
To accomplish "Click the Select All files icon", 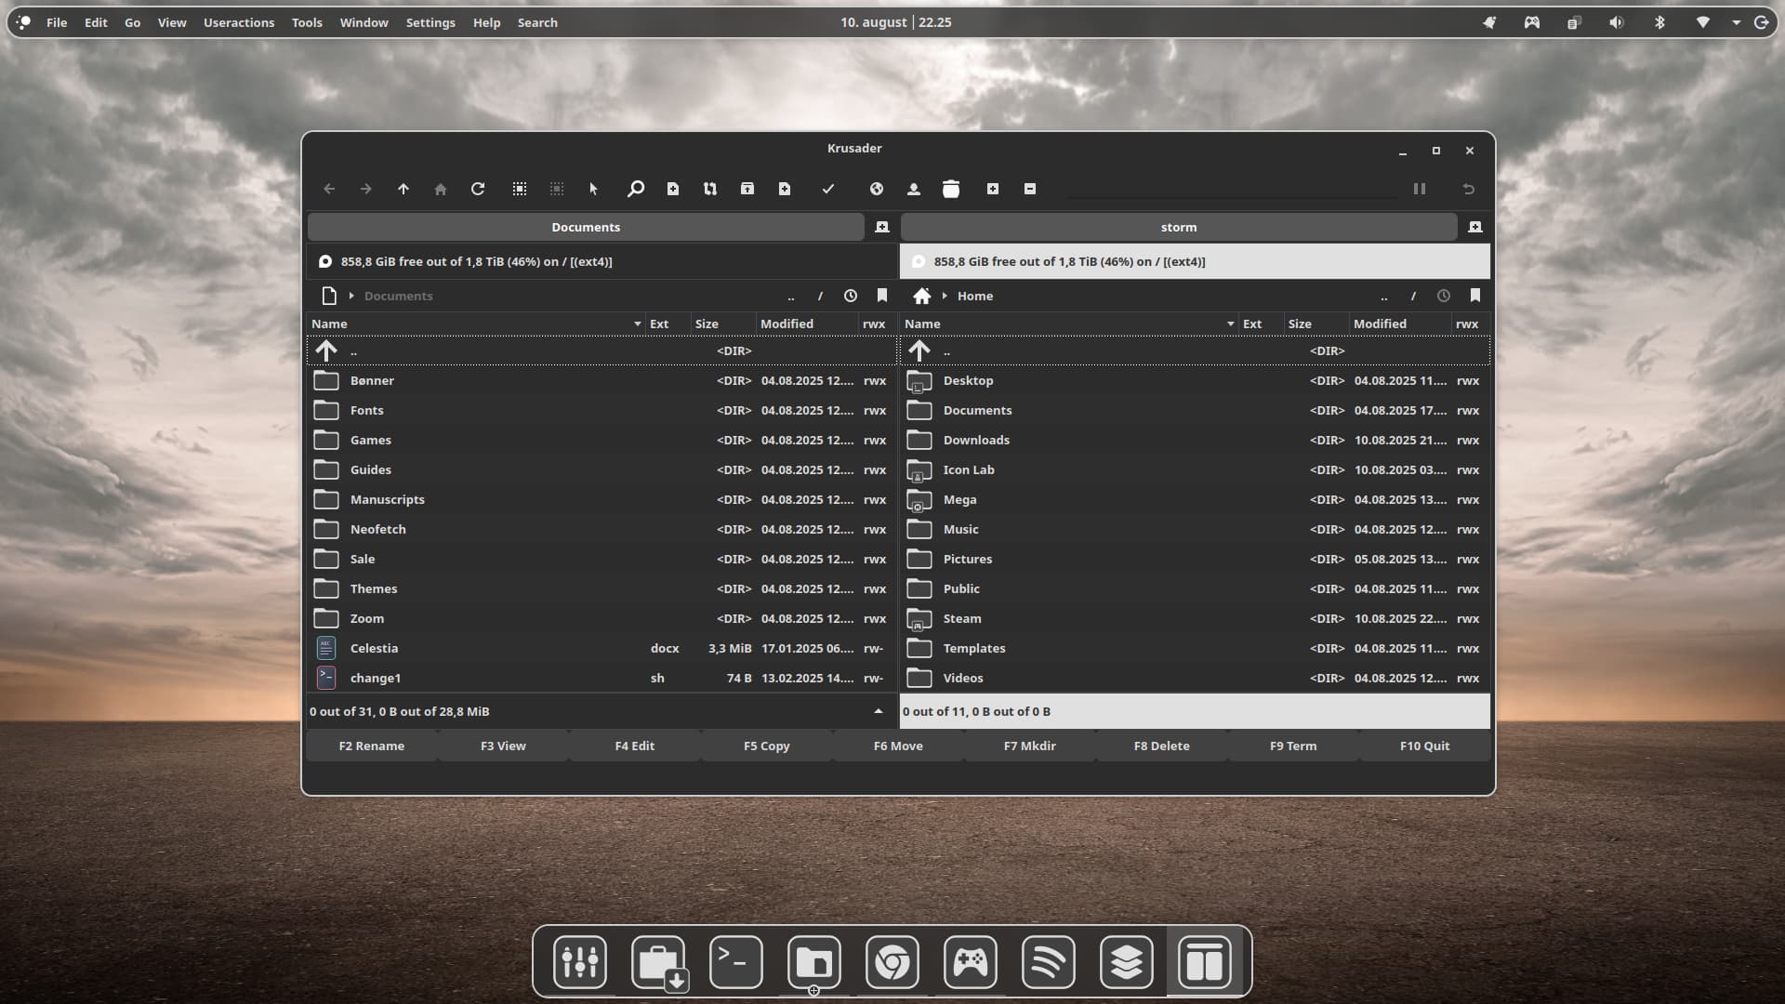I will (x=520, y=189).
